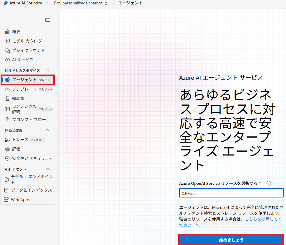Click the Azure AI Foundry logo icon
The width and height of the screenshot is (286, 245).
pos(6,3)
